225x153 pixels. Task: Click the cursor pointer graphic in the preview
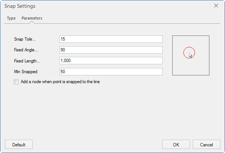pyautogui.click(x=190, y=55)
